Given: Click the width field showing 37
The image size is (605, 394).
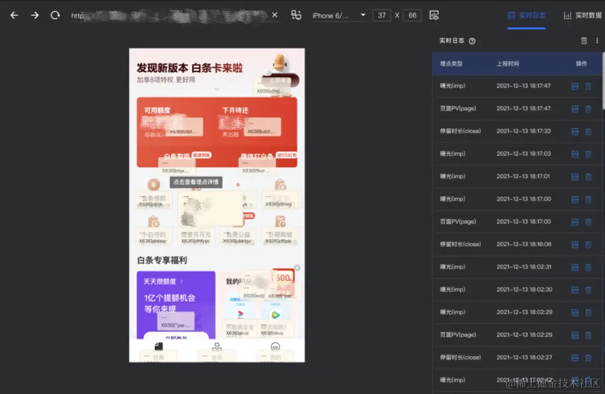Looking at the screenshot, I should 382,15.
